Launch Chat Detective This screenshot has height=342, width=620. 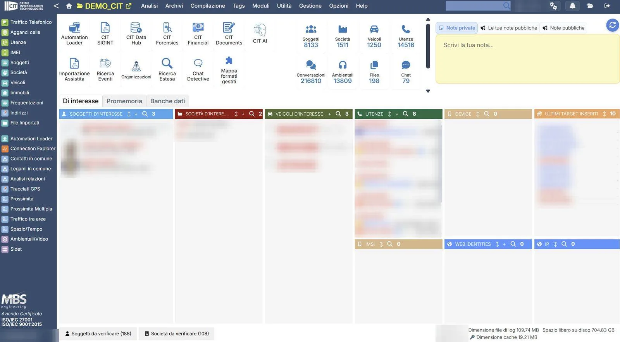pos(198,70)
